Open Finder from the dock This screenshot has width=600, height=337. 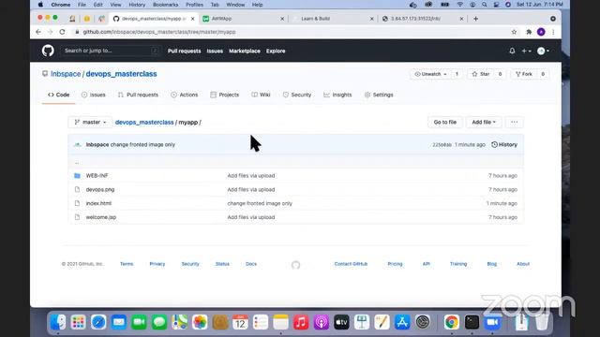[x=58, y=322]
